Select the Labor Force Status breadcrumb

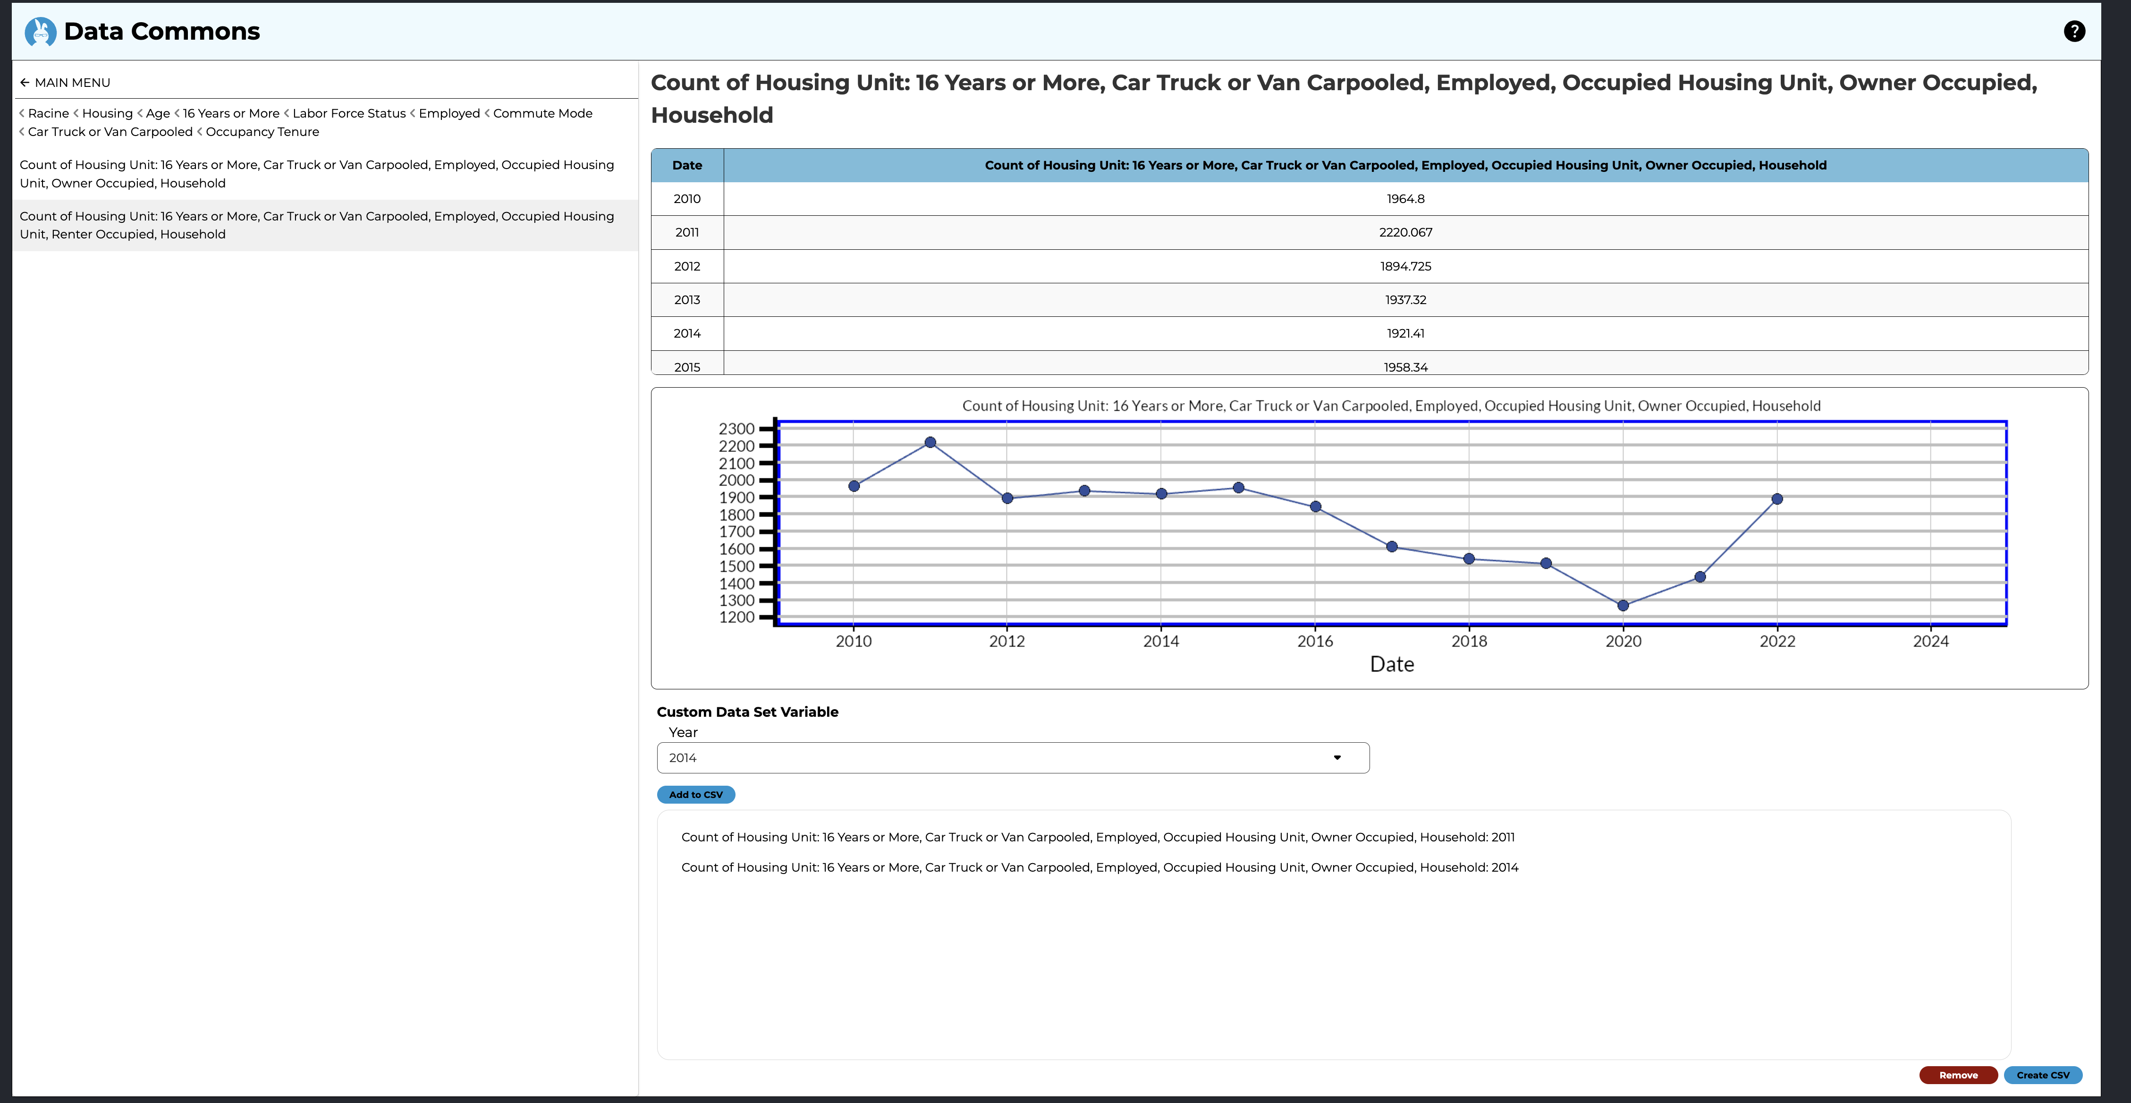pos(348,113)
